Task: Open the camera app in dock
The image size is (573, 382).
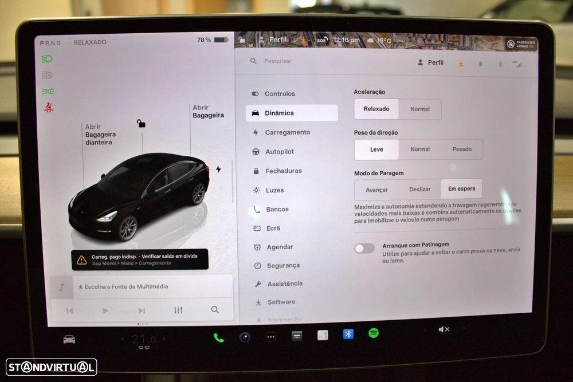Action: click(x=245, y=337)
